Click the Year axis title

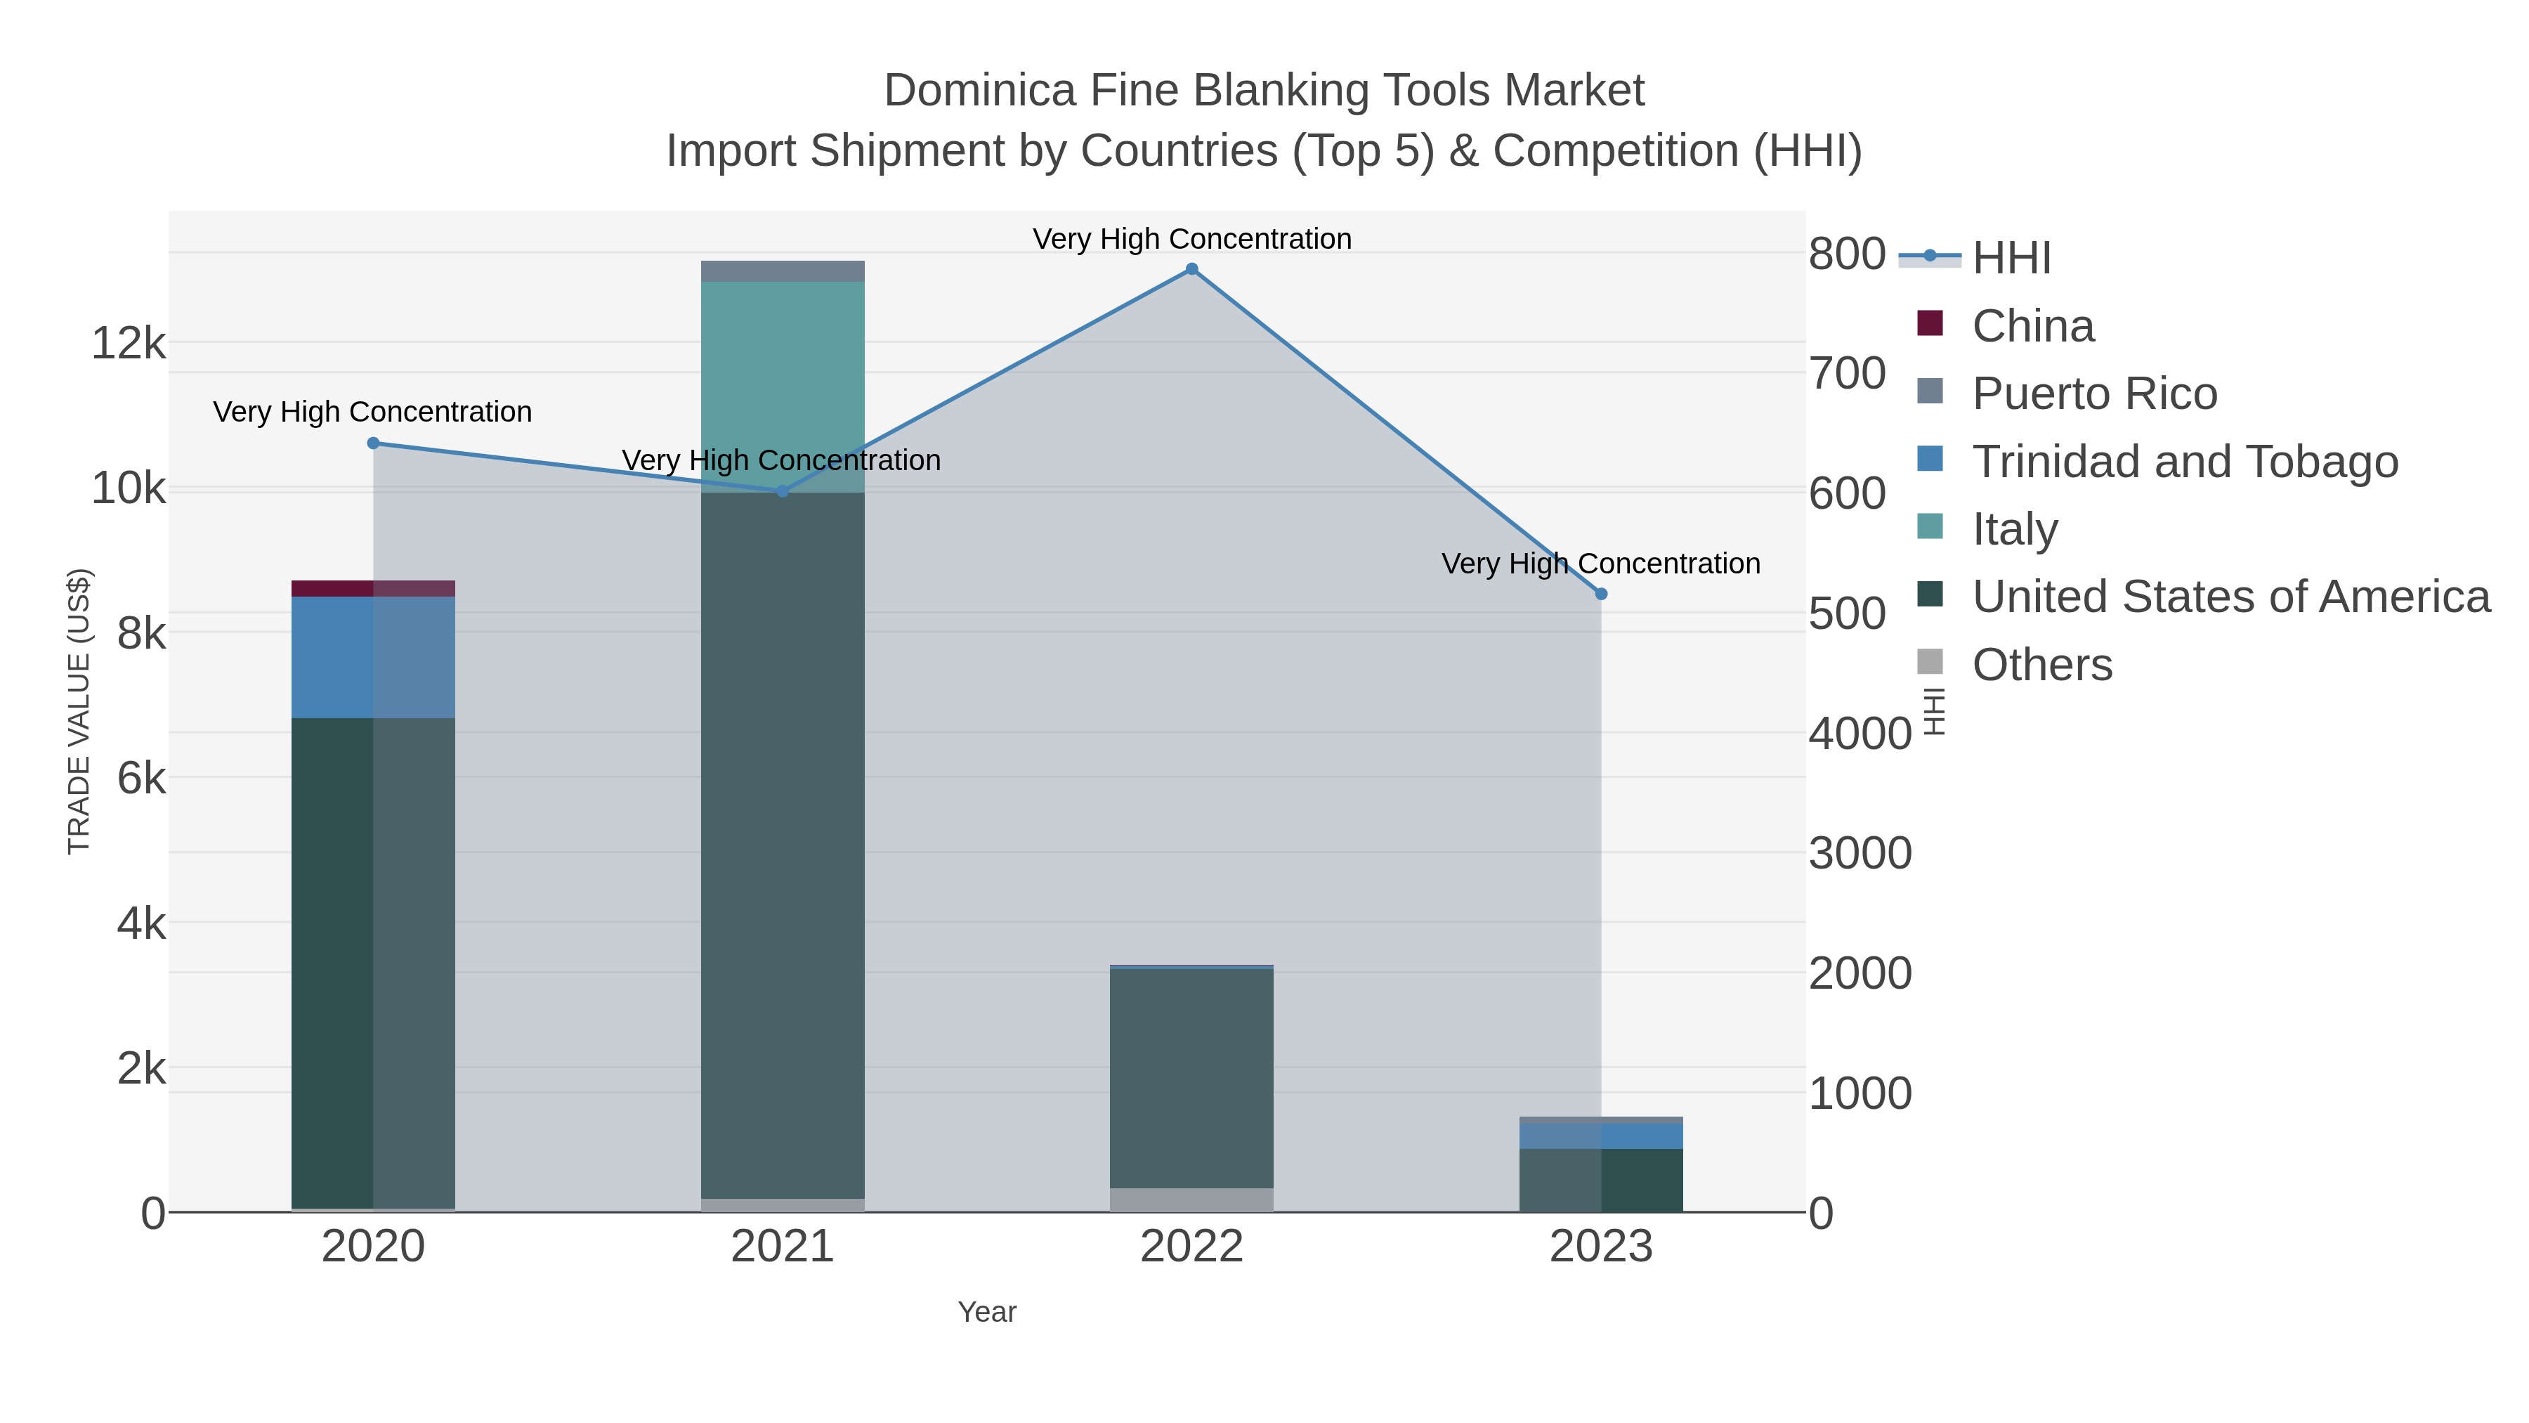pos(987,1312)
